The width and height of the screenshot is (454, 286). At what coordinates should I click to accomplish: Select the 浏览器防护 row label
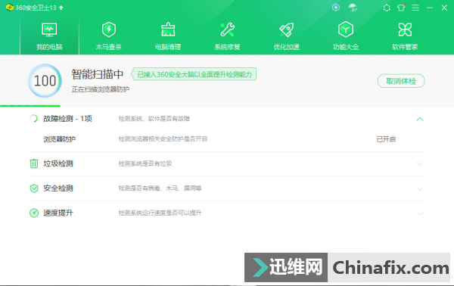pos(59,139)
